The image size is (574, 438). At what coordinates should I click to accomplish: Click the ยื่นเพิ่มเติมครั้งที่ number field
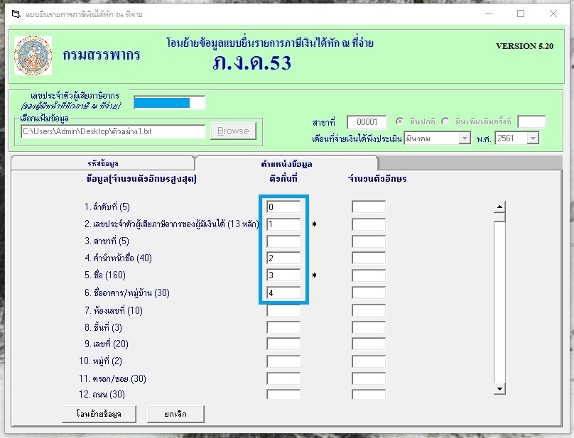531,121
